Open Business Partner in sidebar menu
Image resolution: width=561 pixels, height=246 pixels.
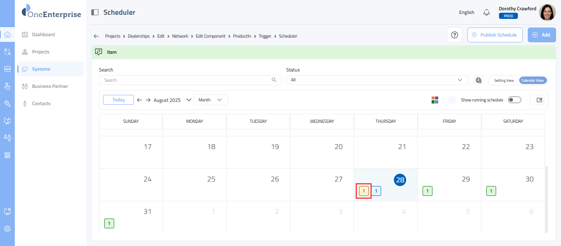50,86
